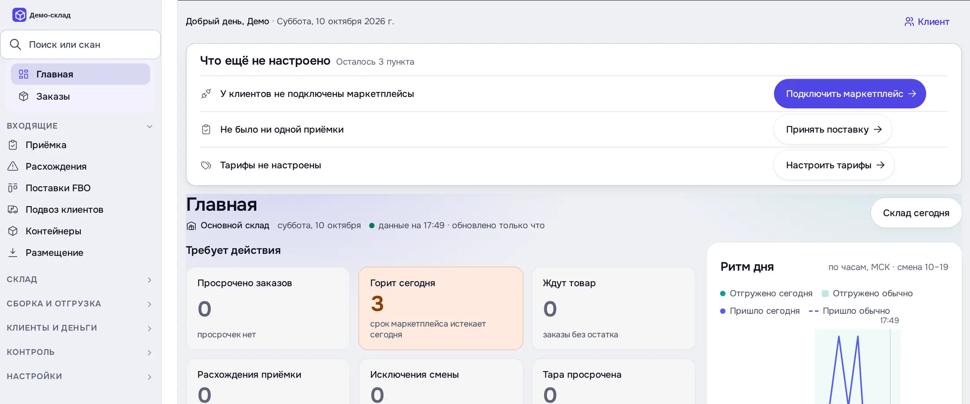Image resolution: width=970 pixels, height=404 pixels.
Task: Click the 'Пришло сегодня' legend dot
Action: [723, 311]
